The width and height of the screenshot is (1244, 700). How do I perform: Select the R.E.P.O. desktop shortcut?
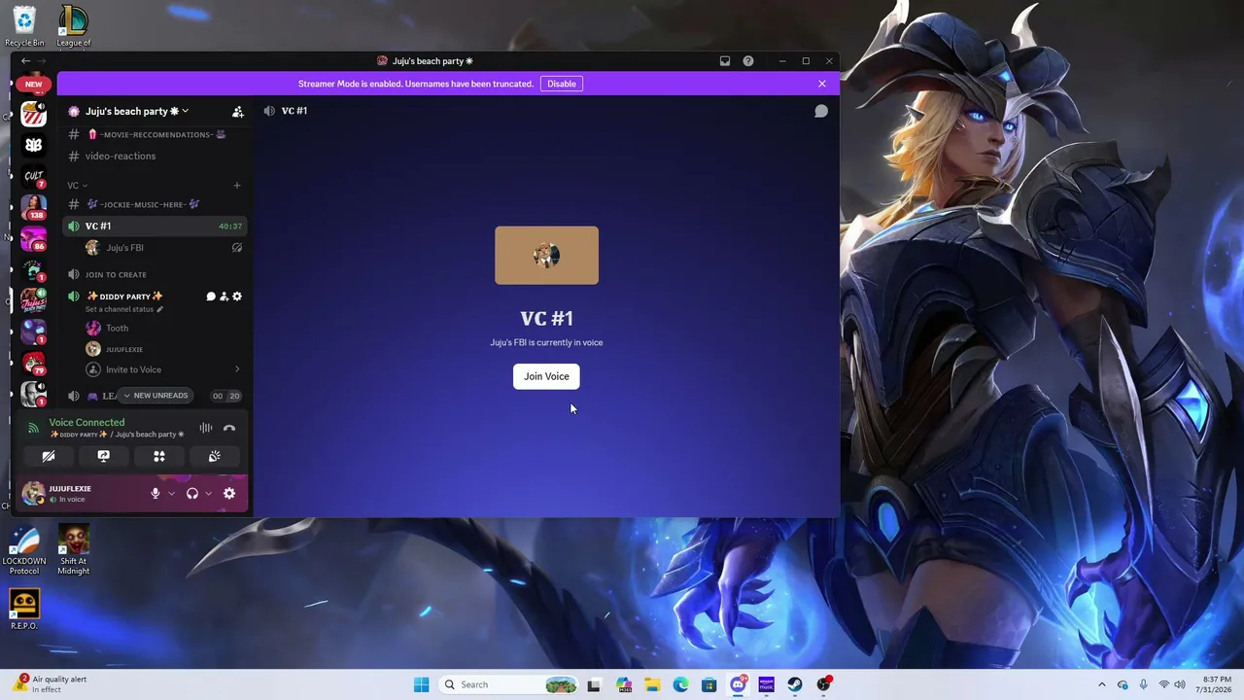pos(24,610)
